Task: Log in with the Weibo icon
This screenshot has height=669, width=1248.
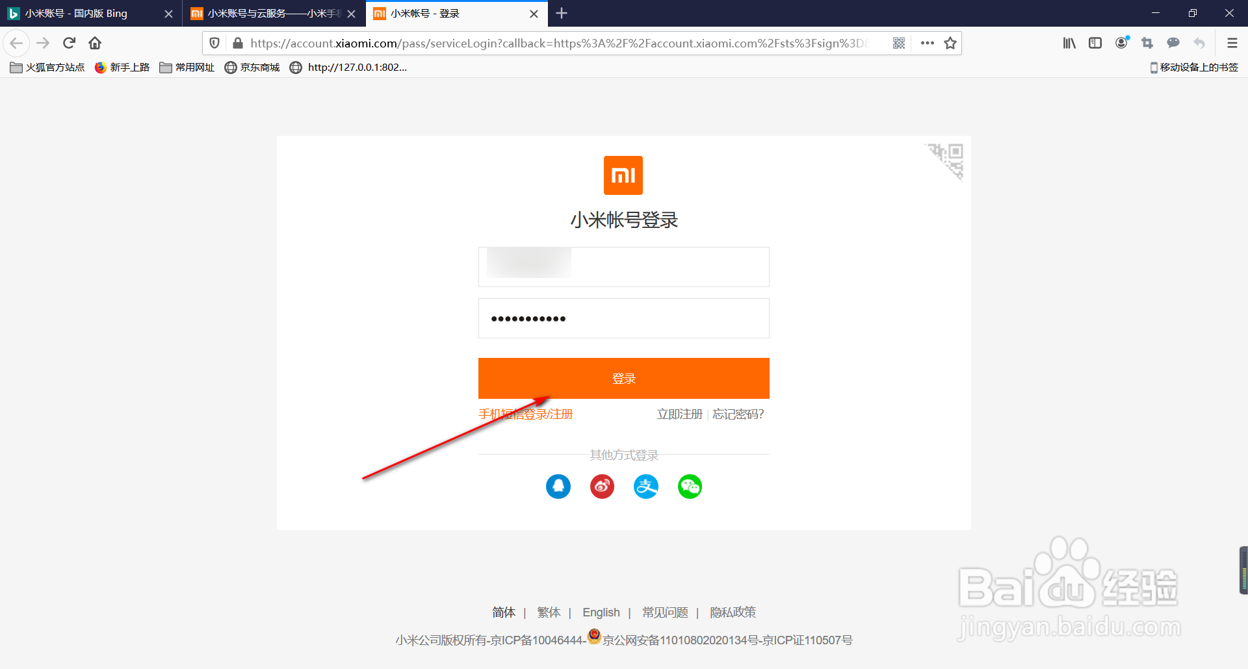Action: [603, 486]
